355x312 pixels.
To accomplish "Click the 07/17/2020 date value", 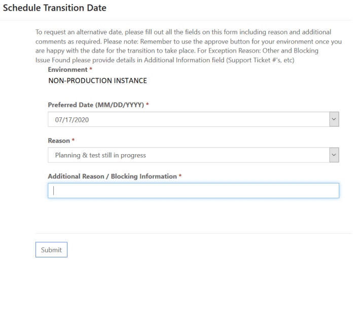I will (x=72, y=119).
